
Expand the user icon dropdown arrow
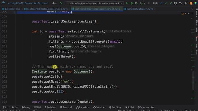click(56, 3)
